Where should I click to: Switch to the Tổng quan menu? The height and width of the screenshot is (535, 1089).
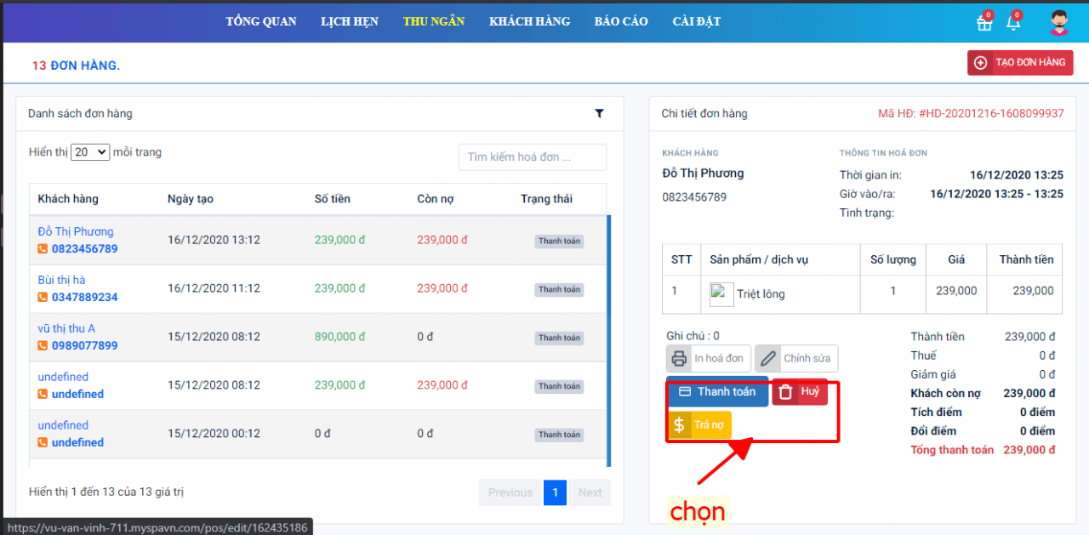click(261, 21)
